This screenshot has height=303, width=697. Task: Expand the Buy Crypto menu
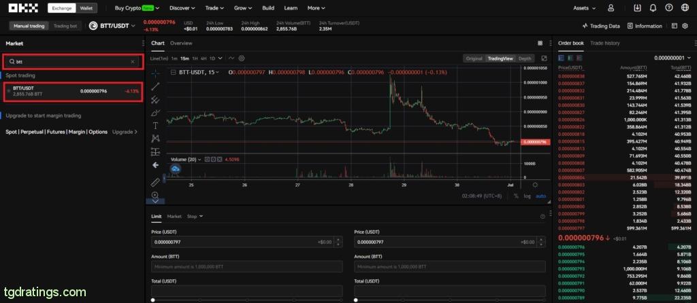click(137, 8)
